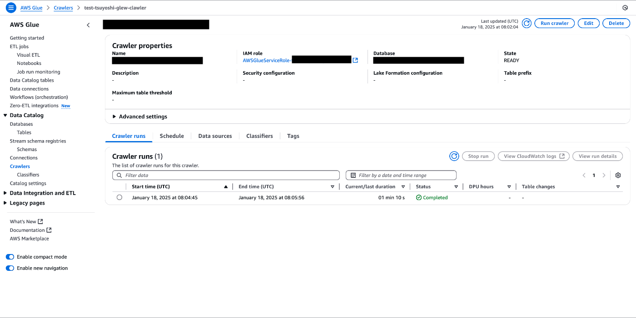Viewport: 636px width, 318px height.
Task: Toggle Enable compact mode switch
Action: 10,257
